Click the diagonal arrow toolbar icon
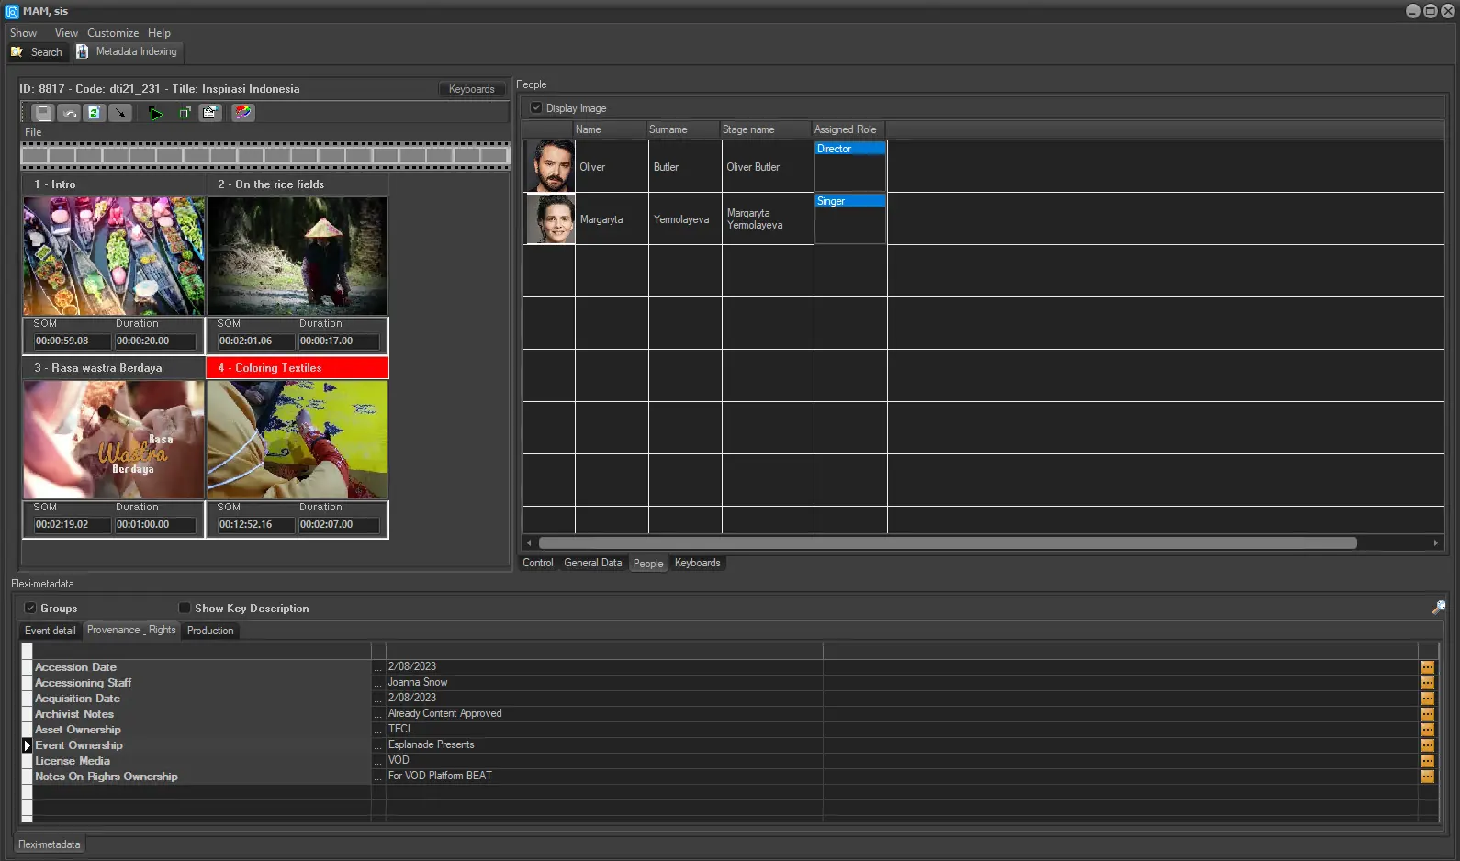 pyautogui.click(x=119, y=113)
